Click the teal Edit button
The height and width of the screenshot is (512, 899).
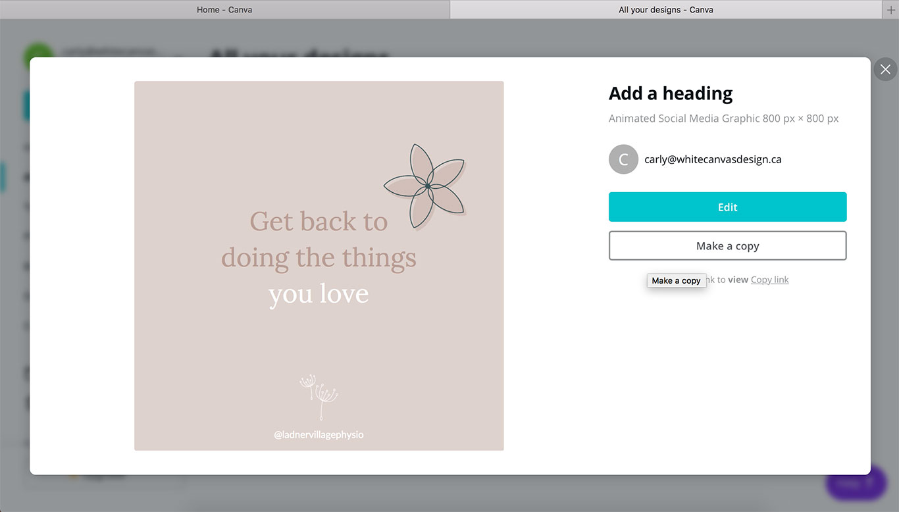(x=727, y=207)
